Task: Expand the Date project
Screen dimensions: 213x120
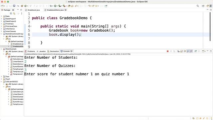Action: (x=1, y=16)
